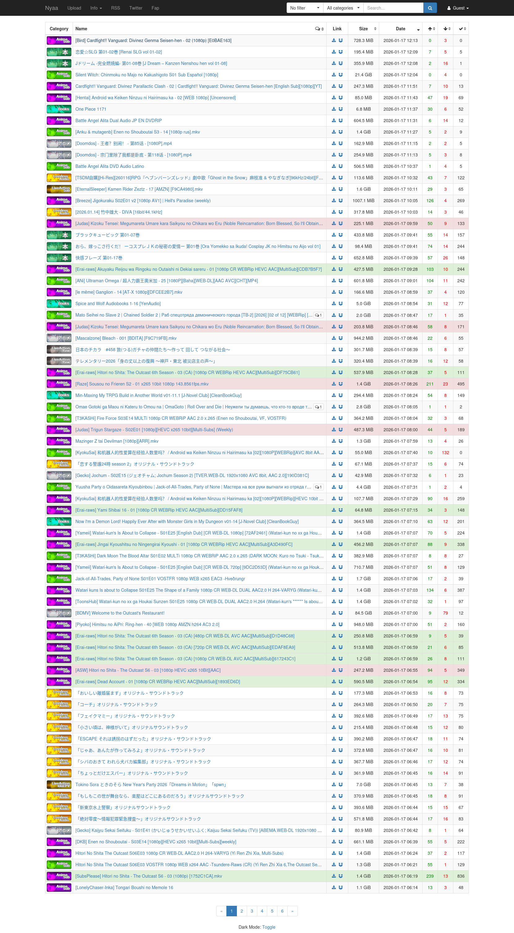Open Fap link in navbar
Screen dimensions: 514x933
click(x=155, y=8)
